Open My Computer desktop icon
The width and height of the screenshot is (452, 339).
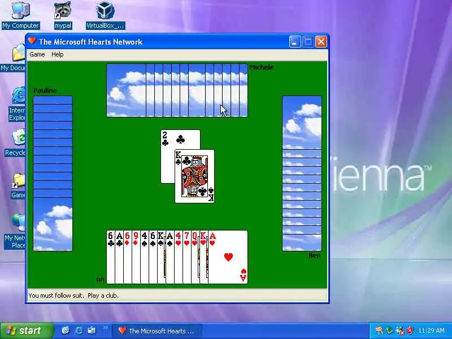(x=20, y=15)
